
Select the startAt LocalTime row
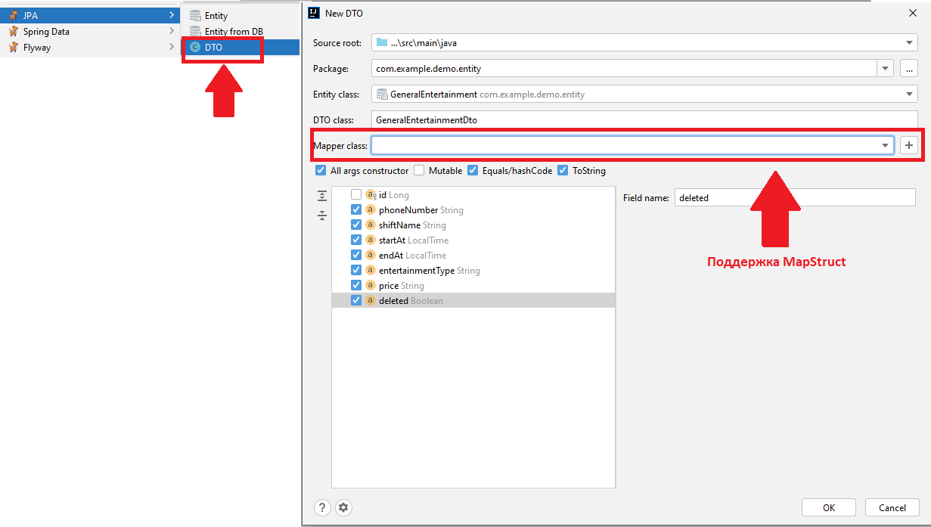click(x=473, y=240)
